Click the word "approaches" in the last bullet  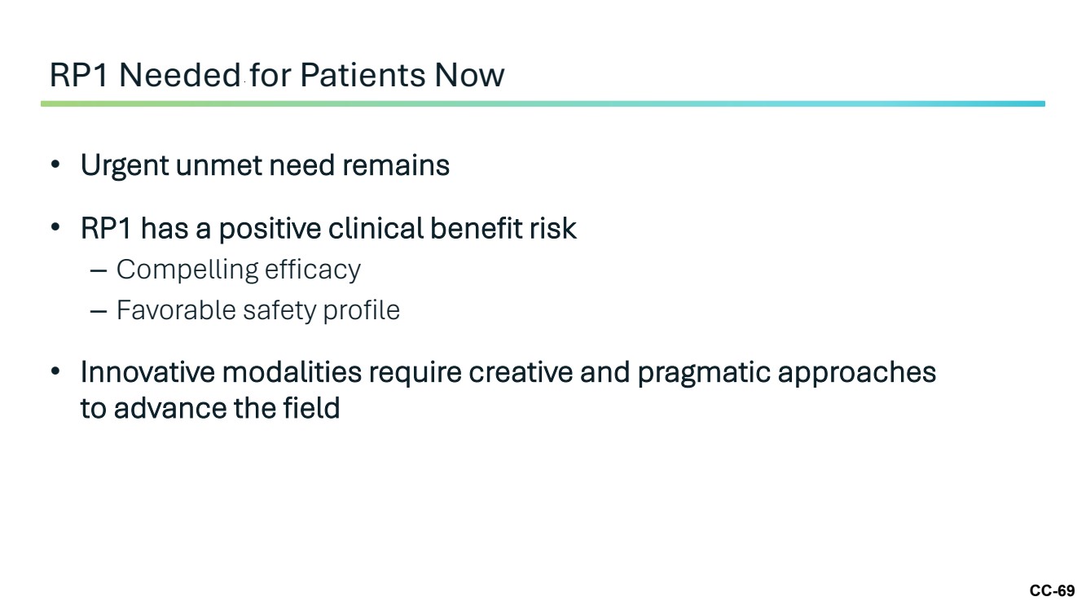click(857, 374)
